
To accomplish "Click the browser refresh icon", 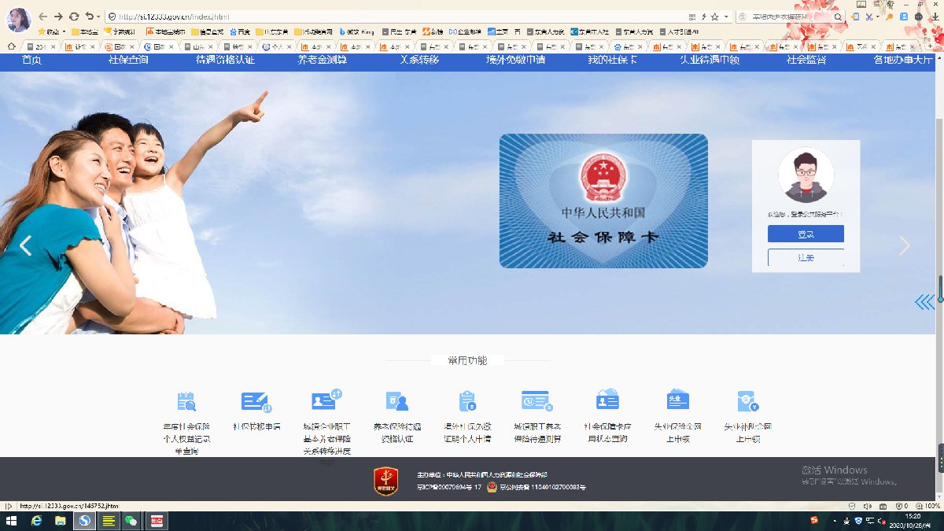I will [74, 16].
